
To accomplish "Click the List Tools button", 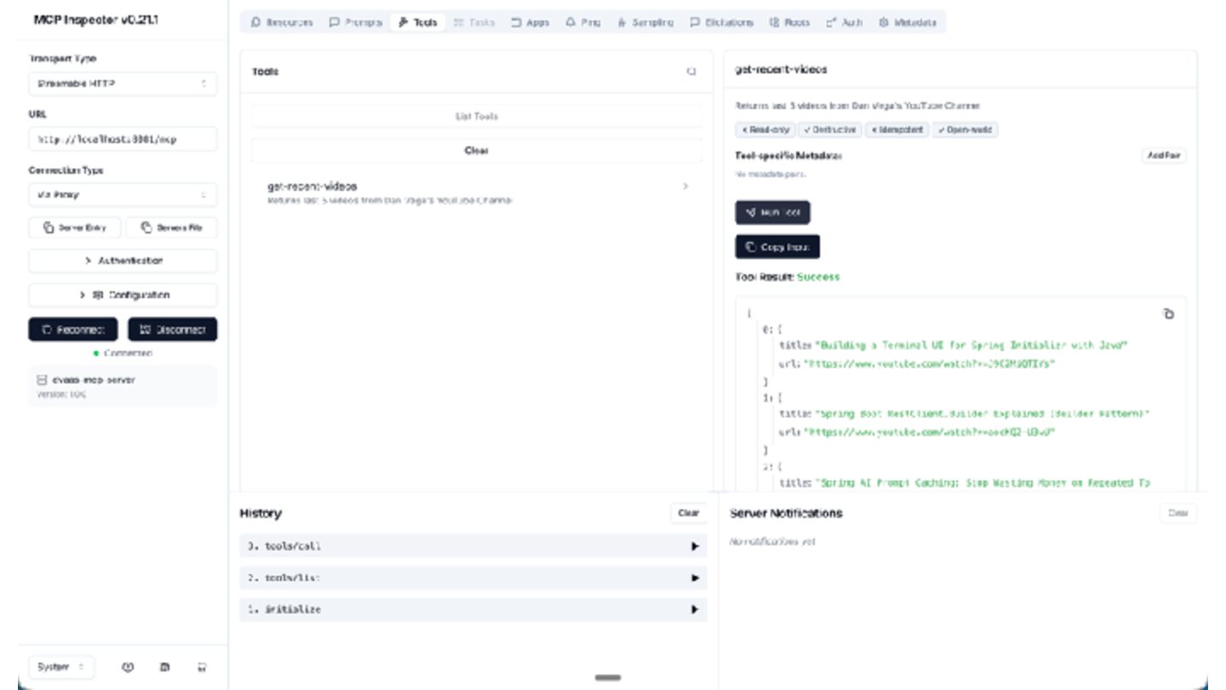I will [476, 116].
